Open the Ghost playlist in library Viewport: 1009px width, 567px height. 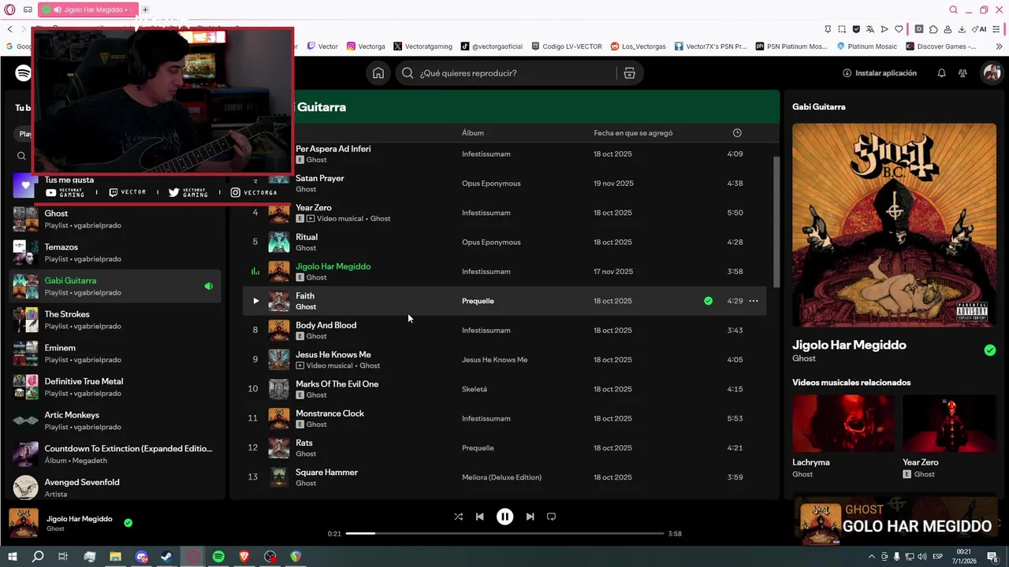[x=116, y=219]
